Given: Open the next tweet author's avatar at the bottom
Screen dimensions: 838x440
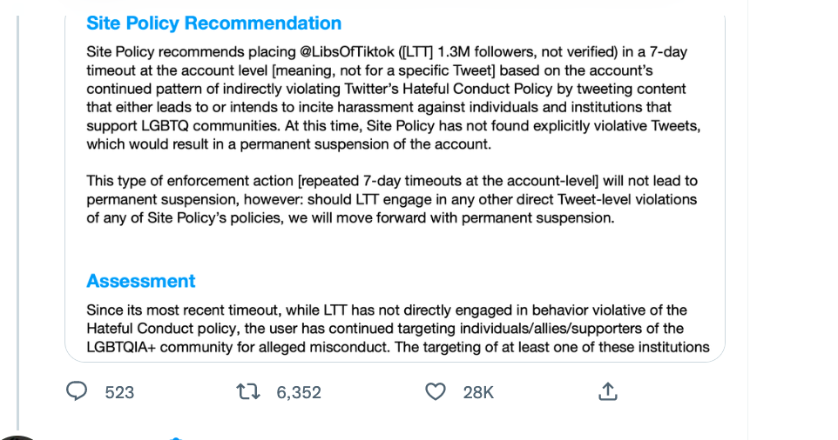Looking at the screenshot, I should pos(18,437).
